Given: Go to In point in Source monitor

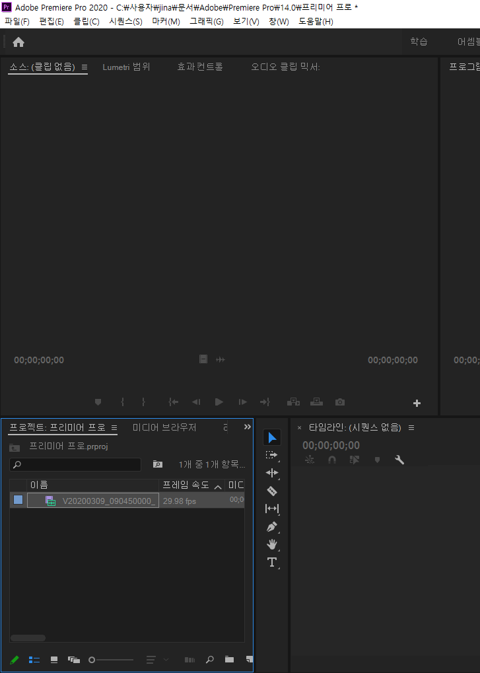Looking at the screenshot, I should coord(173,402).
